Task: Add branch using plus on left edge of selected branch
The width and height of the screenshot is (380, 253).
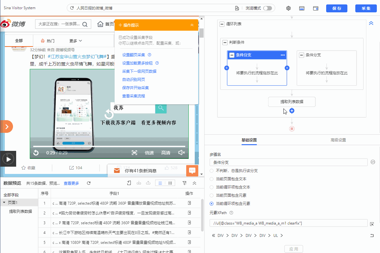Action: (x=227, y=68)
